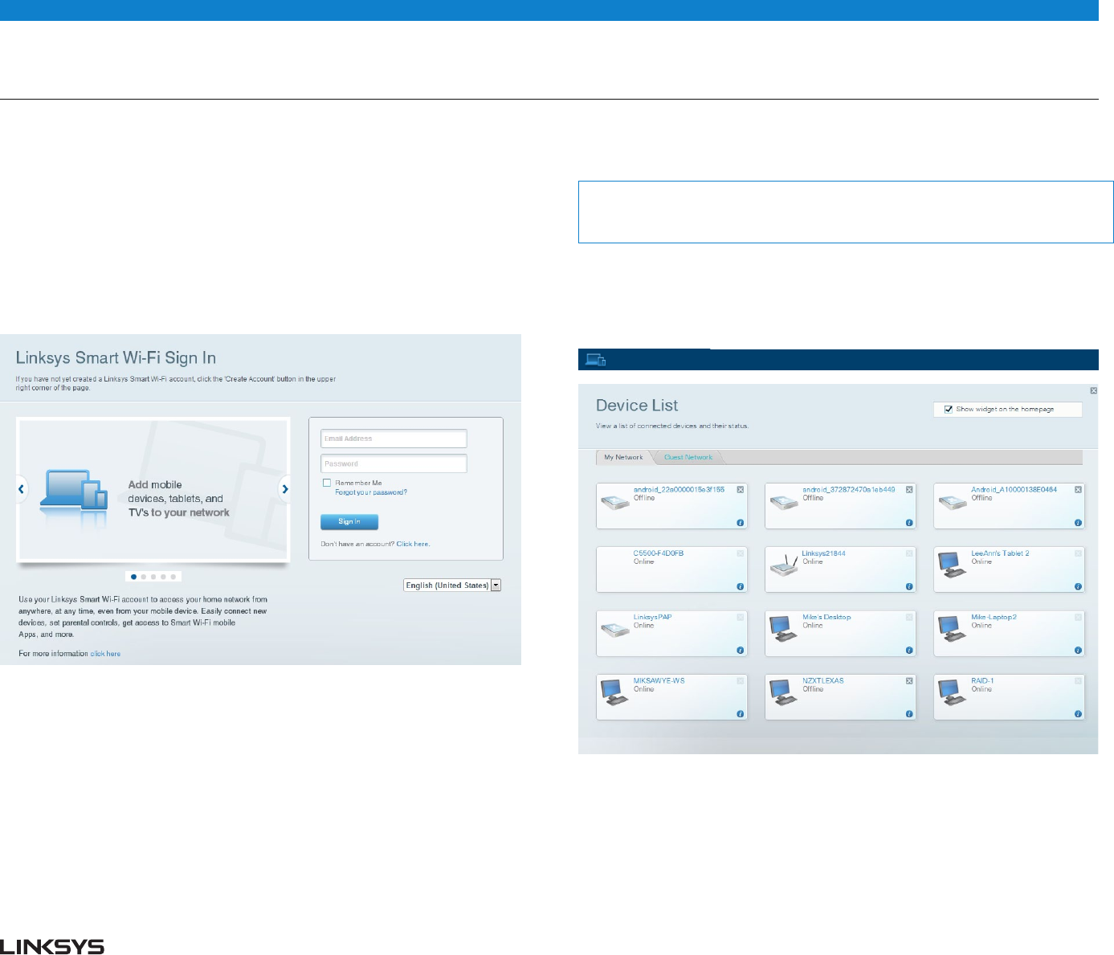1114x955 pixels.
Task: Go to next slide in sign-in carousel
Action: 284,488
